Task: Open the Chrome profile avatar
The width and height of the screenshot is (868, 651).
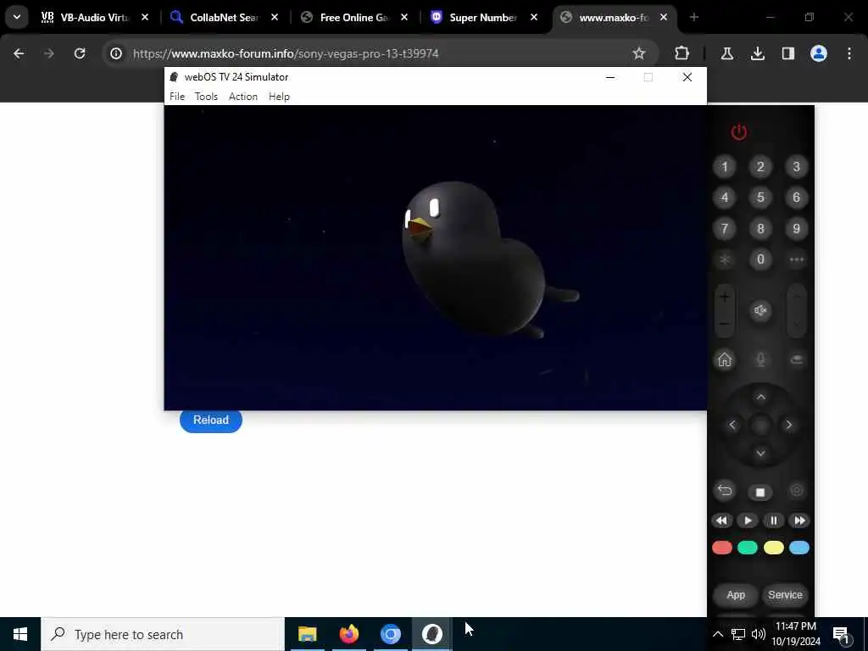Action: [x=819, y=53]
